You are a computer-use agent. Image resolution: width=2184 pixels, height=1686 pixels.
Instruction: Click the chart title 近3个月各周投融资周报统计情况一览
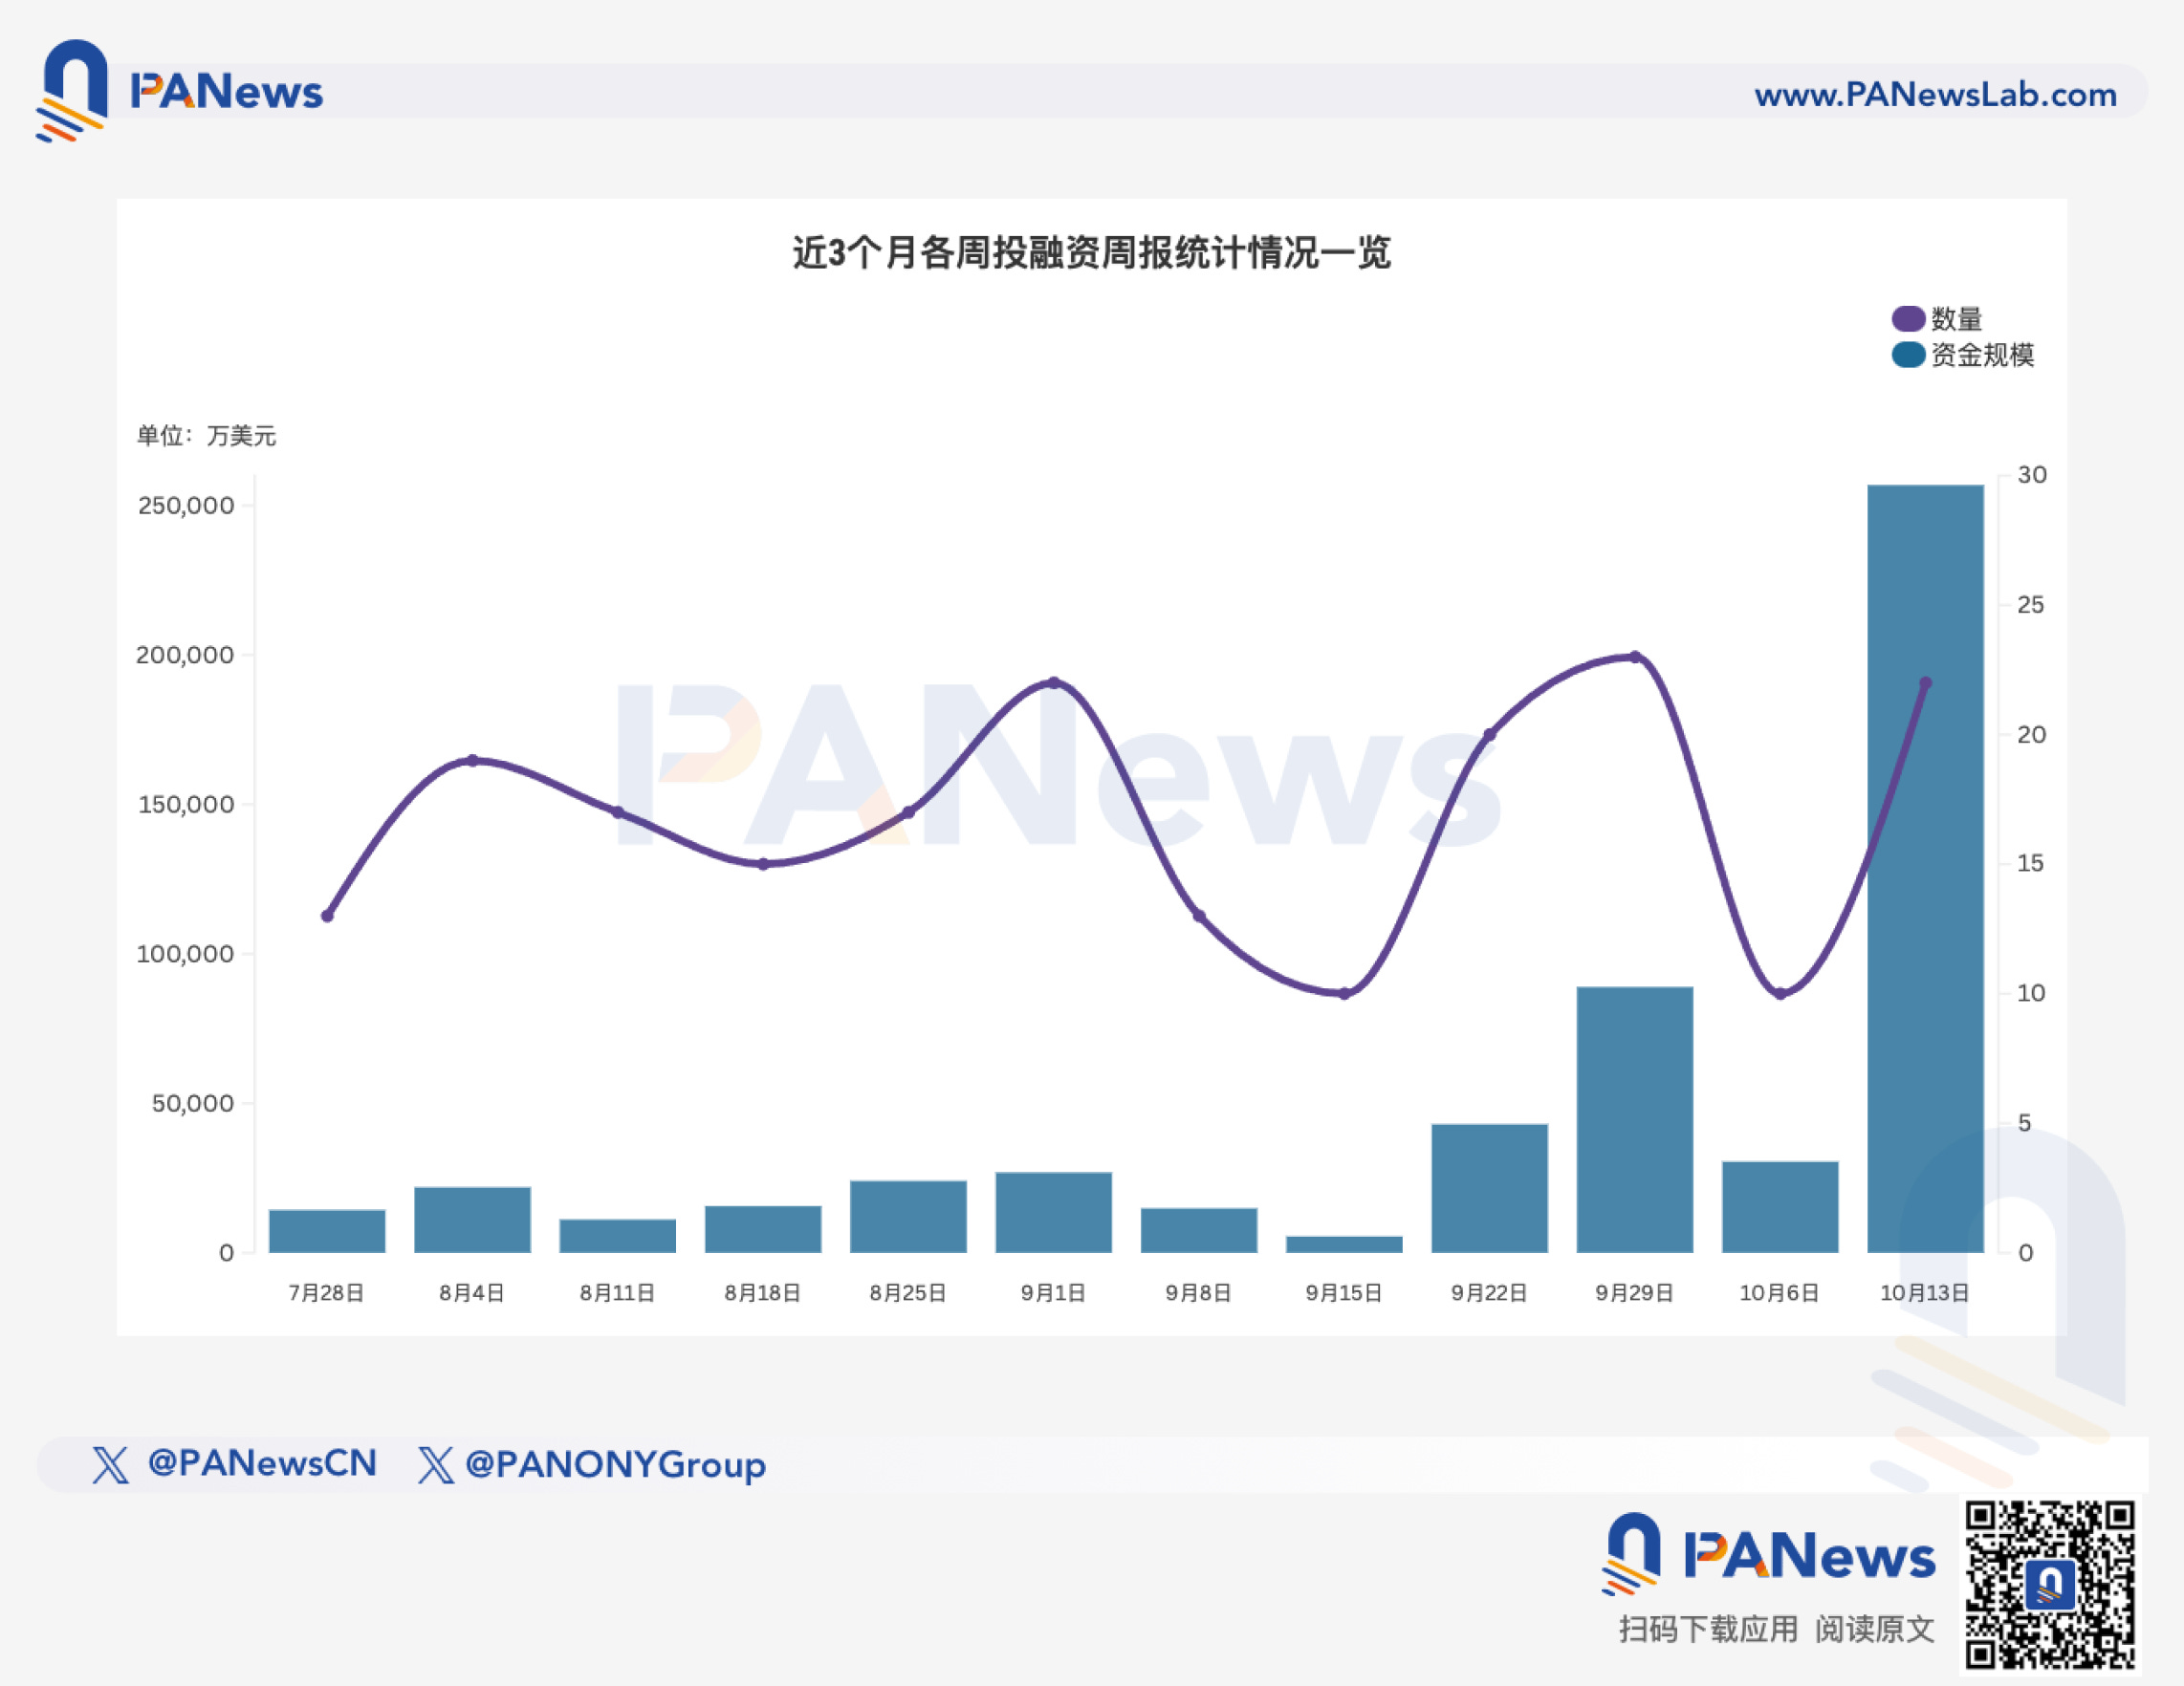1091,253
